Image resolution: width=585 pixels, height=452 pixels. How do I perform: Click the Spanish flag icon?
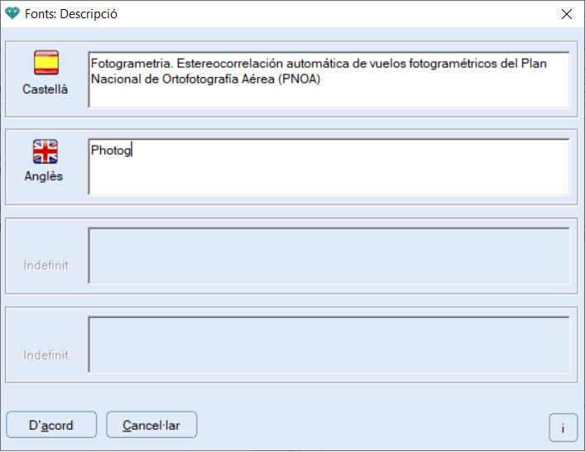pyautogui.click(x=46, y=63)
